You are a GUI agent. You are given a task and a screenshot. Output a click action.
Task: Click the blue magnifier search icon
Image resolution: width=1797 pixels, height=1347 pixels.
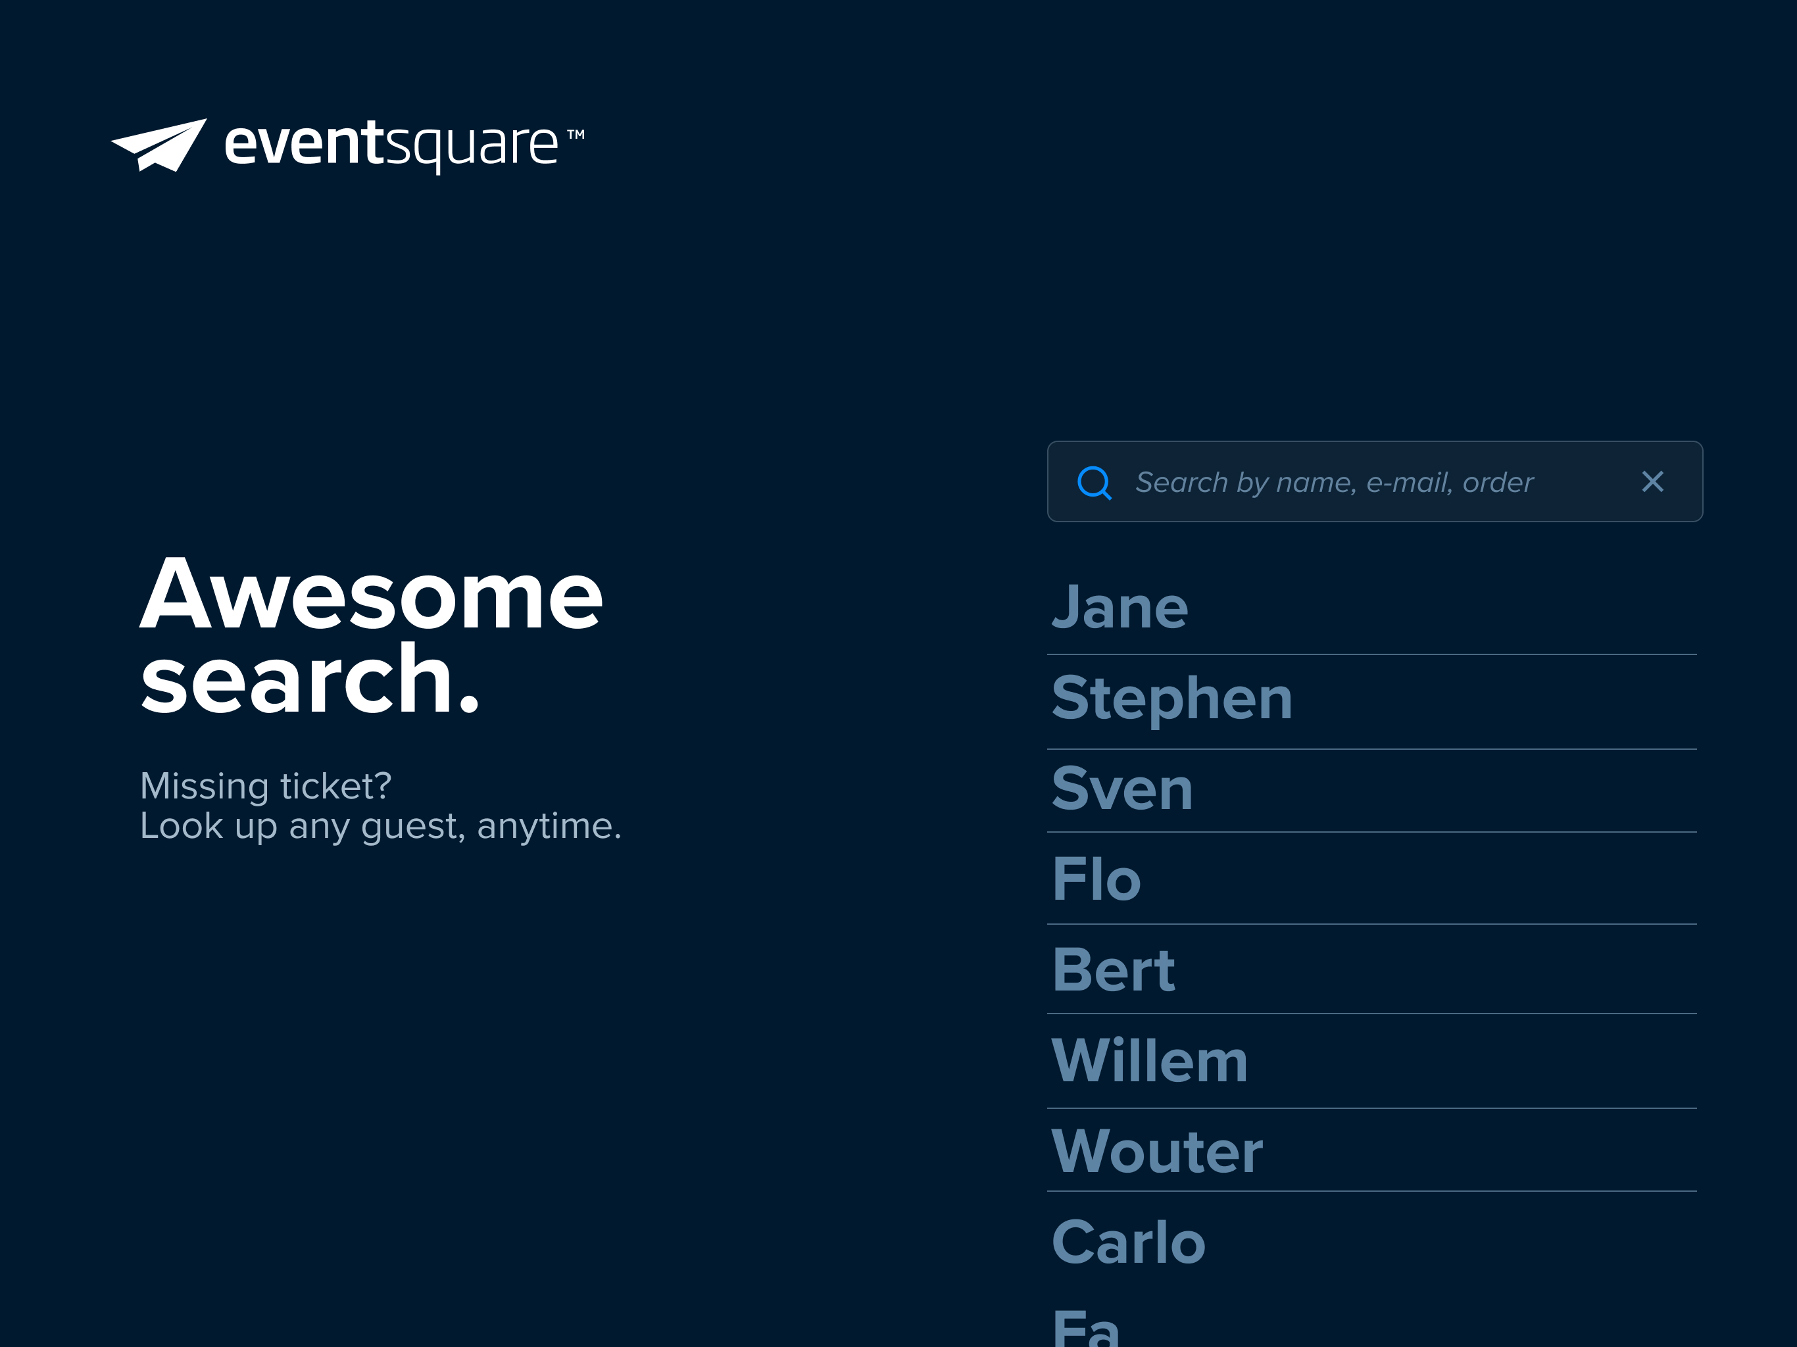point(1095,483)
